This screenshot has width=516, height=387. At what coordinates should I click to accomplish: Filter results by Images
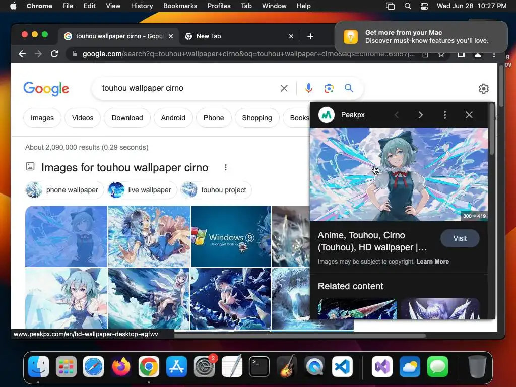point(42,118)
